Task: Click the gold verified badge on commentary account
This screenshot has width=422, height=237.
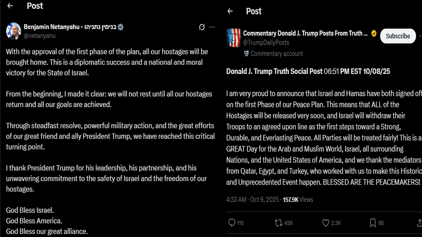Action: pos(374,33)
